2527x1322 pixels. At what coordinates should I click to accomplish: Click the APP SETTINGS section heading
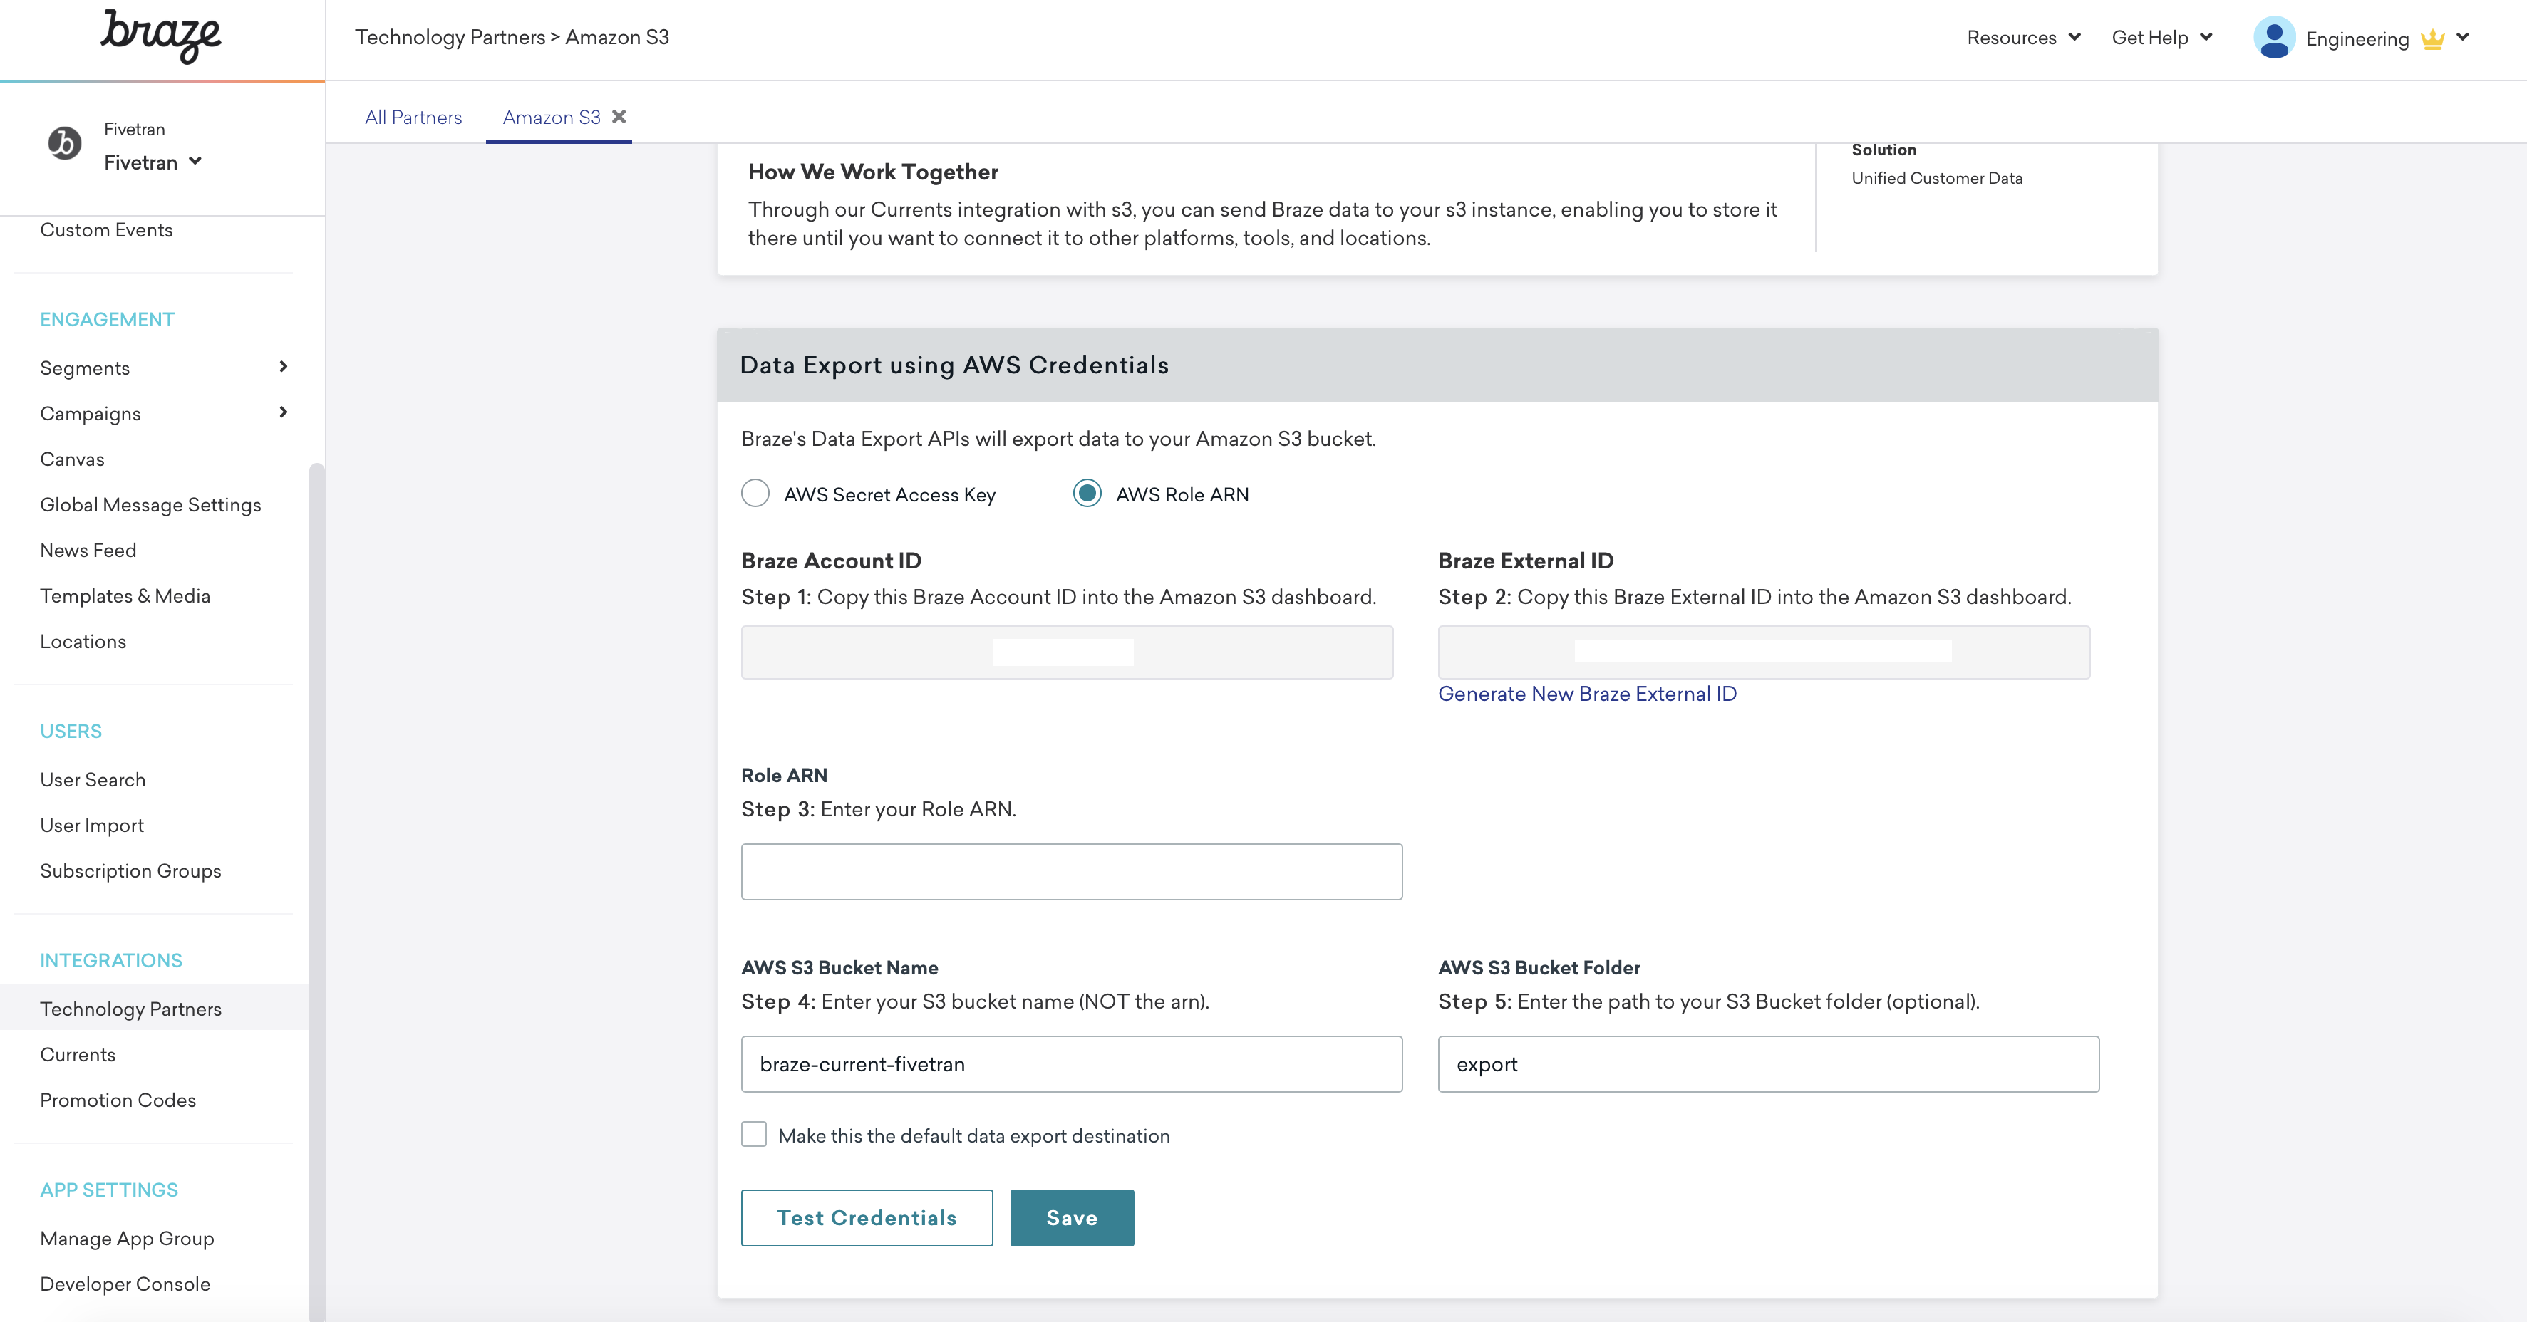[x=109, y=1191]
